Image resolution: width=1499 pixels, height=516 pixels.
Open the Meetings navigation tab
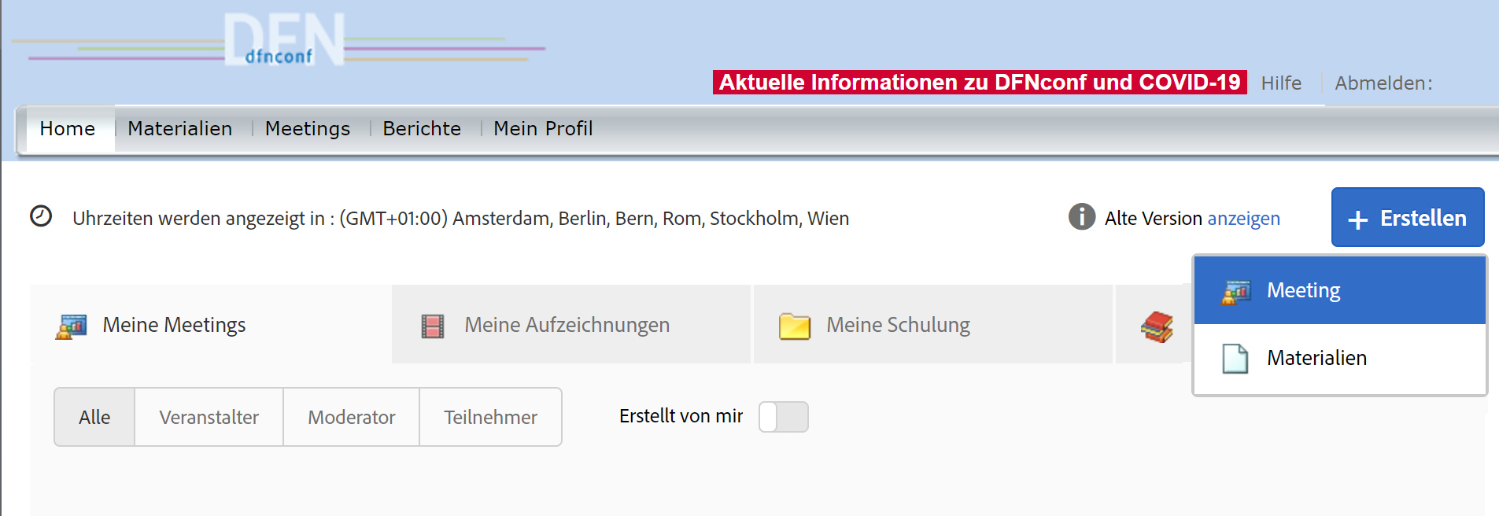307,129
